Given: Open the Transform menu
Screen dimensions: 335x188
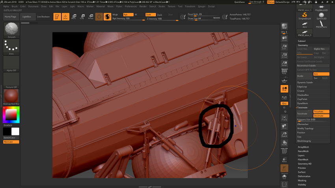Looking at the screenshot, I should click(x=190, y=6).
